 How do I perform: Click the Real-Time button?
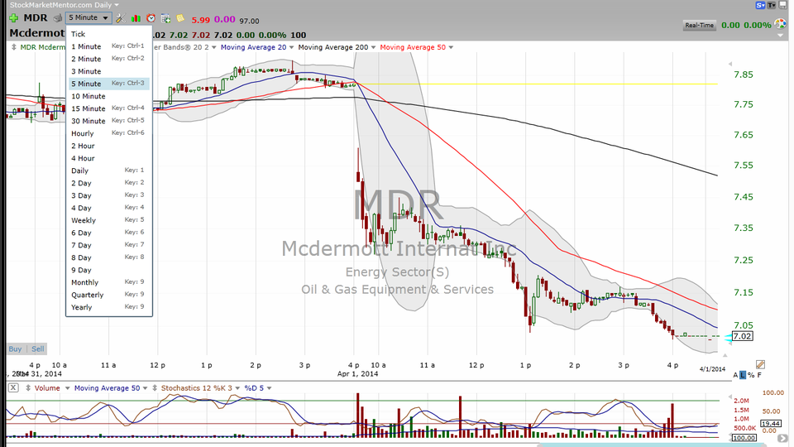(700, 25)
